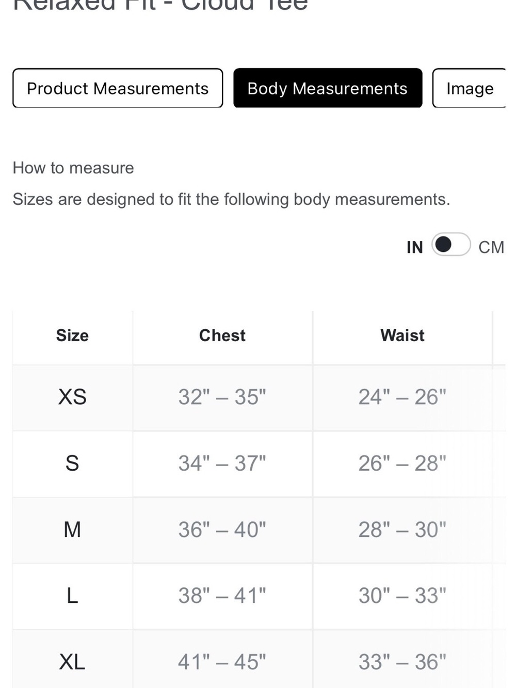The height and width of the screenshot is (688, 516).
Task: Toggle the IN/CM unit switch
Action: (x=451, y=245)
